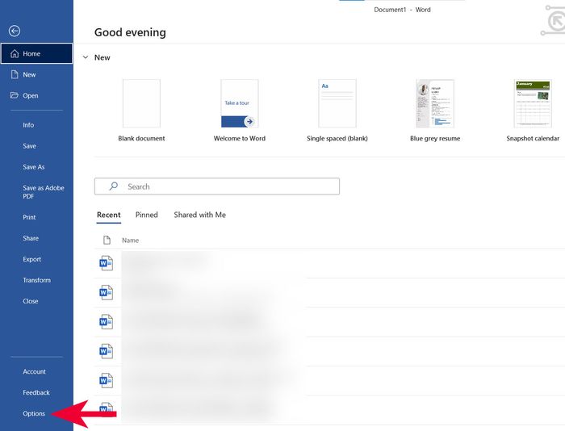
Task: Click the Home house icon in sidebar
Action: coord(15,54)
